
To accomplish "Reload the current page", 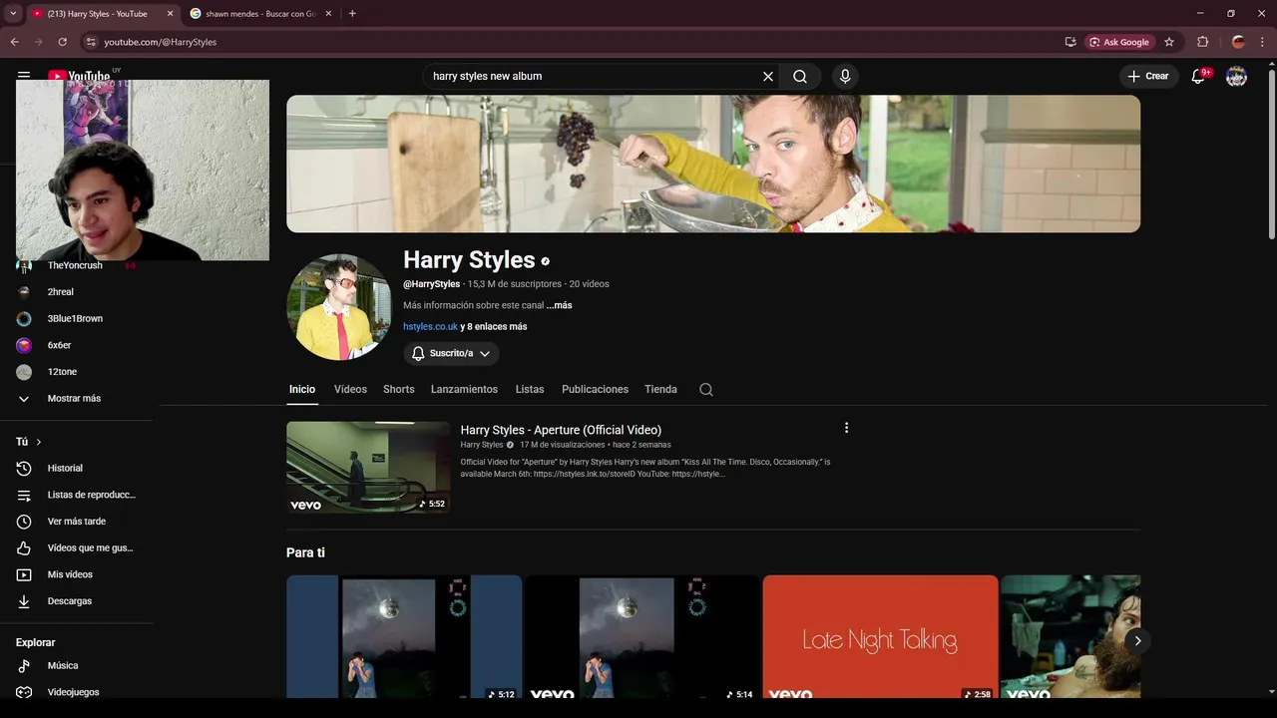I will [x=62, y=42].
